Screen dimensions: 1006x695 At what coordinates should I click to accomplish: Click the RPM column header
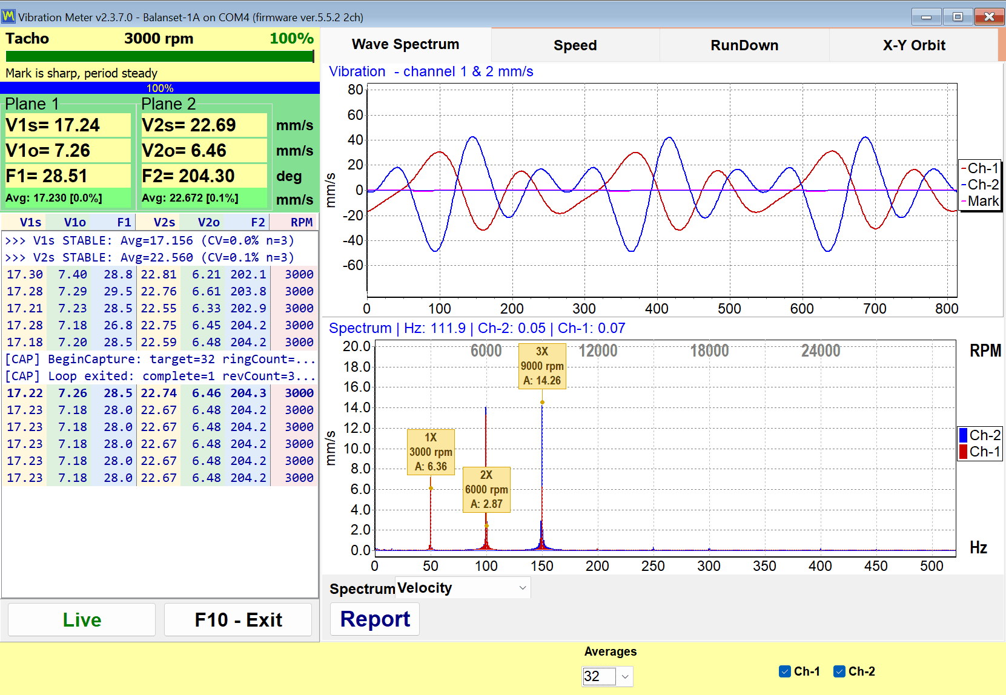301,222
